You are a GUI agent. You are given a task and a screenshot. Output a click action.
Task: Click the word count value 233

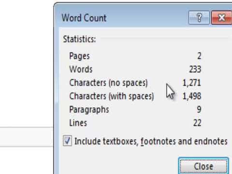coord(195,69)
